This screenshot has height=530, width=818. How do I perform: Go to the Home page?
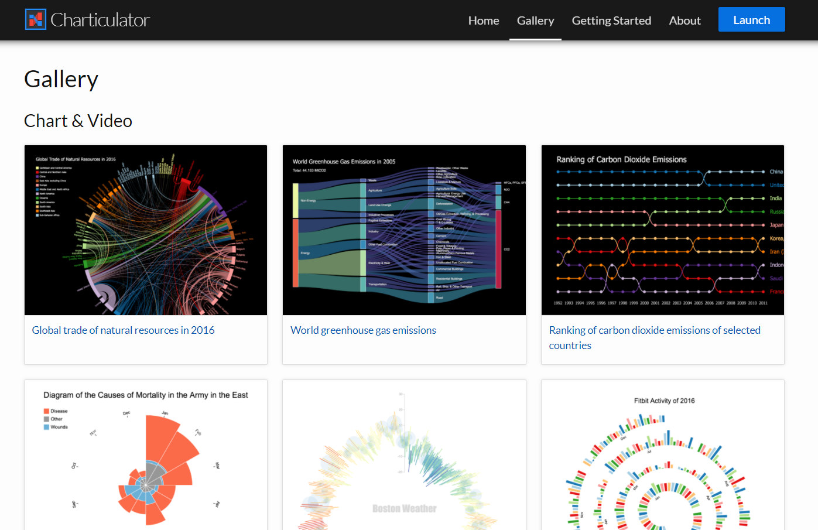483,20
